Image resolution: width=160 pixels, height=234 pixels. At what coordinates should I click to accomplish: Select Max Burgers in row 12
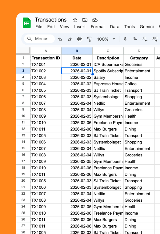tap(108, 129)
